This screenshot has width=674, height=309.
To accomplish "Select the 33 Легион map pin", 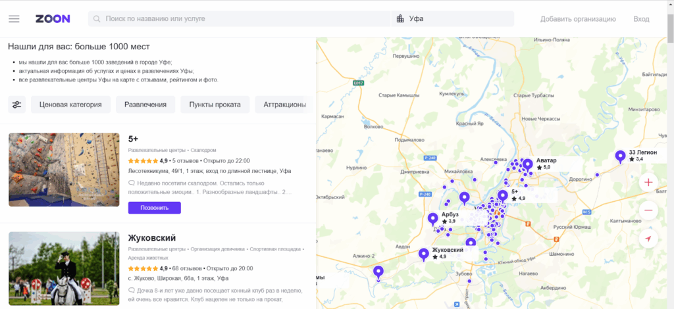I will [x=620, y=156].
